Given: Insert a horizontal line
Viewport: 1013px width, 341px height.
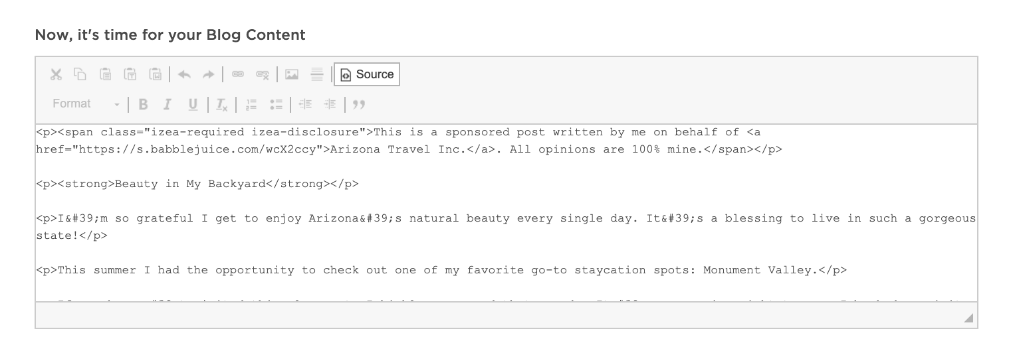Looking at the screenshot, I should (317, 74).
